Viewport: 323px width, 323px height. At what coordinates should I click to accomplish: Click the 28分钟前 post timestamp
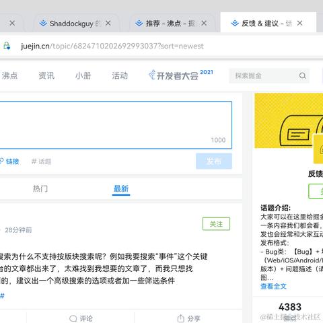click(x=18, y=230)
